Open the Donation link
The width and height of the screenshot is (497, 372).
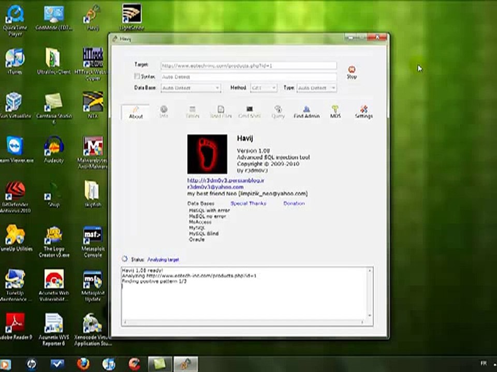(294, 204)
